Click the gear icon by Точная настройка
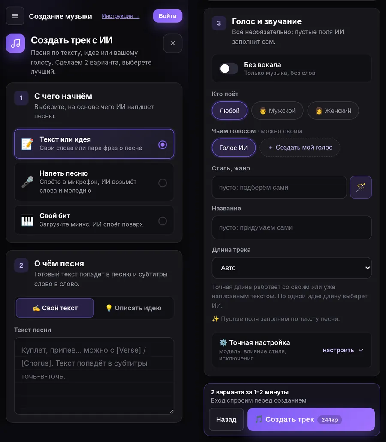386x442 pixels. click(223, 342)
